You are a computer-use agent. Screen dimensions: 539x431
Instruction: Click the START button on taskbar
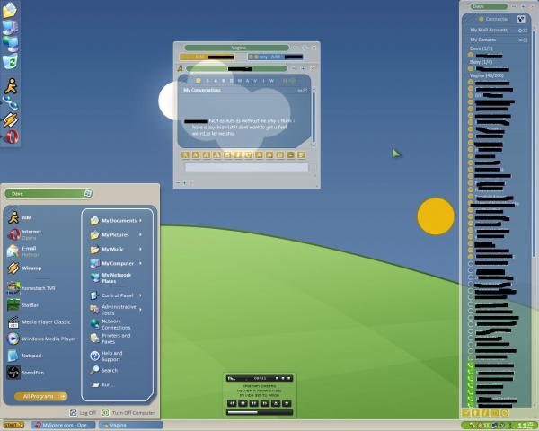(13, 425)
